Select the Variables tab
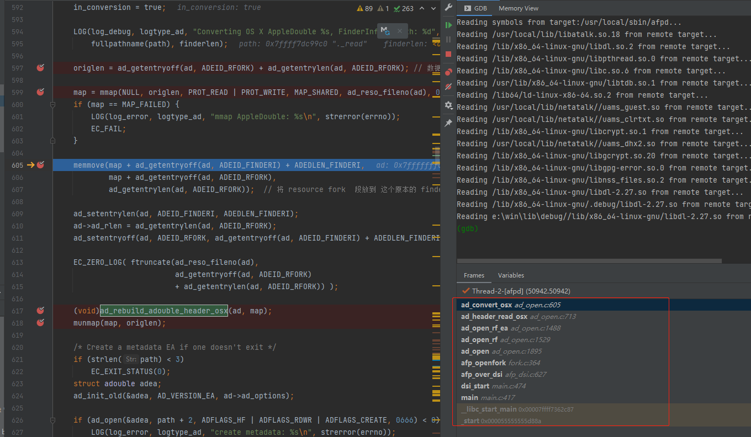This screenshot has height=437, width=751. coord(511,275)
